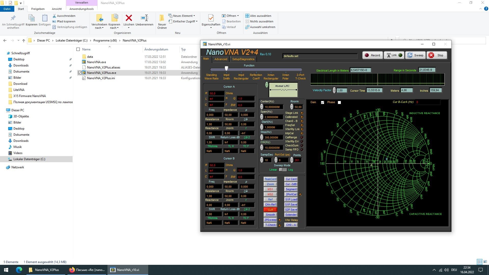Click the Zoom button in NanoVNA

point(270,184)
